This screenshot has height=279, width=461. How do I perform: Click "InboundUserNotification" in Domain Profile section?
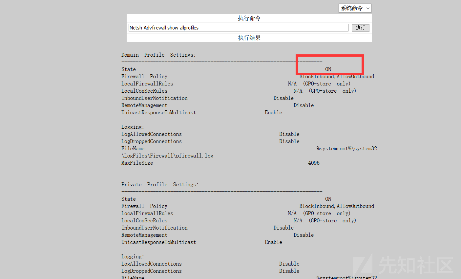pyautogui.click(x=155, y=98)
